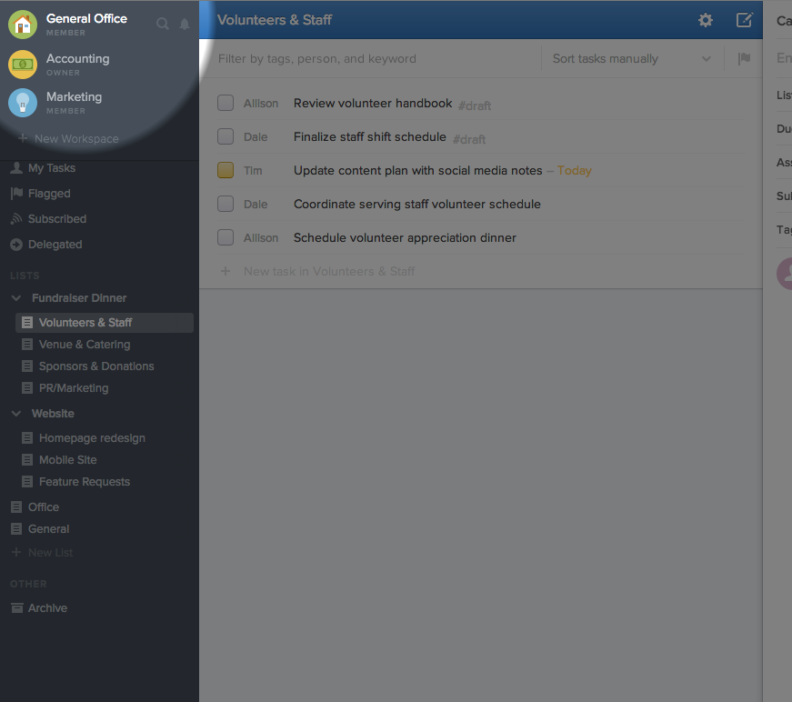Open Delegated tasks view

(x=55, y=244)
